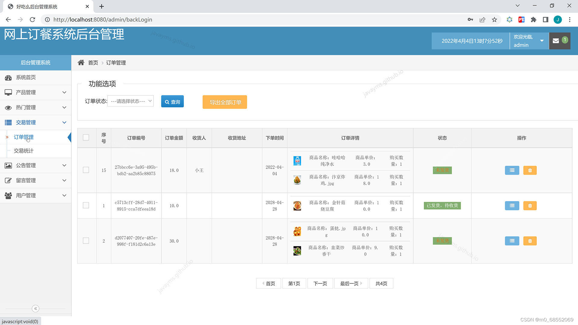Viewport: 578px width, 325px height.
Task: View details of order c5713cff via blue icon
Action: [x=512, y=206]
